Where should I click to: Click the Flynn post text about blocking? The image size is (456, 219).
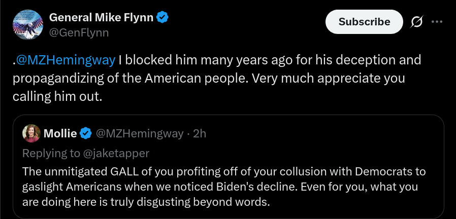[217, 78]
